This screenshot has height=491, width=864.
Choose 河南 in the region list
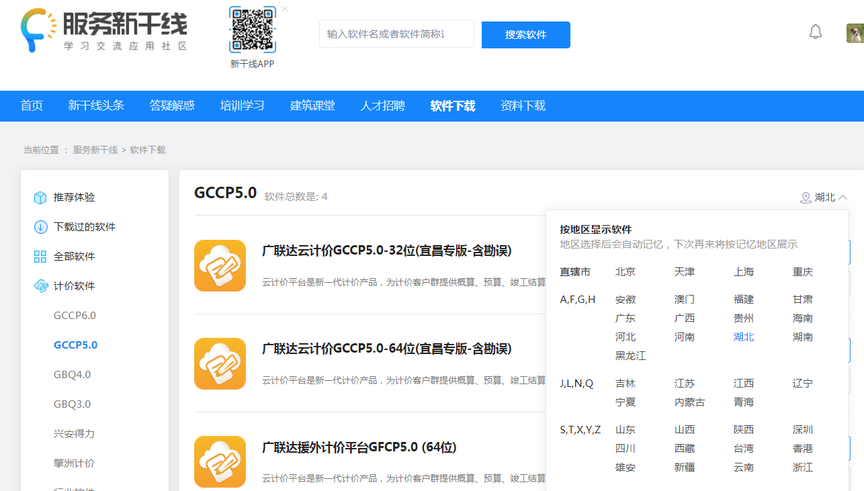click(x=685, y=337)
